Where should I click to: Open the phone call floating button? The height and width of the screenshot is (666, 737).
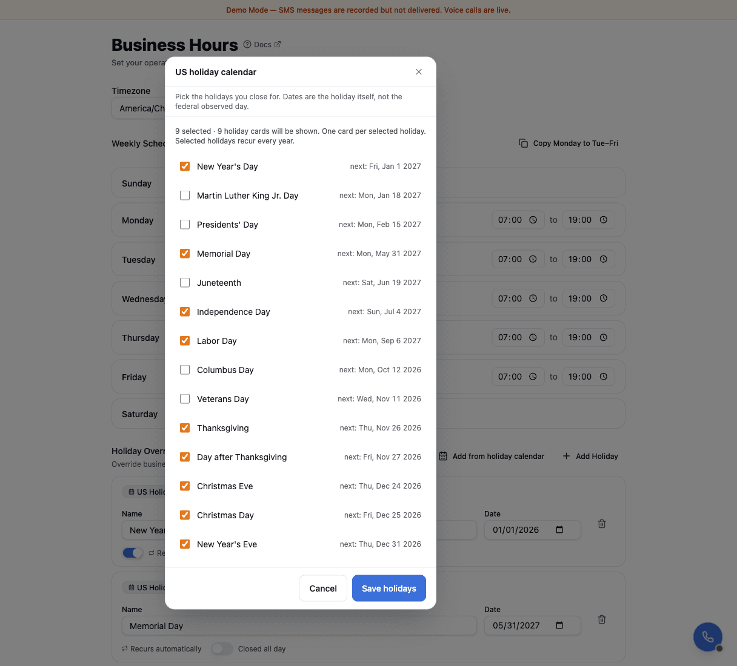pyautogui.click(x=708, y=637)
